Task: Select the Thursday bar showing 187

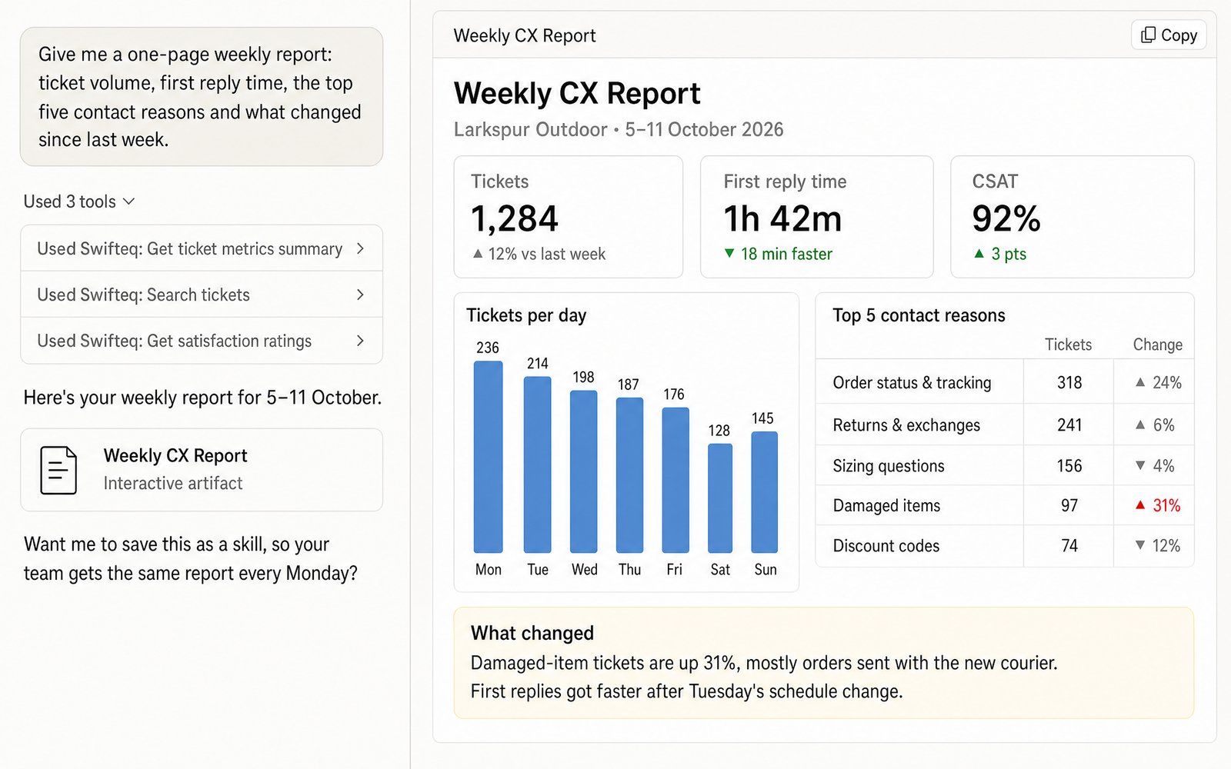Action: point(629,475)
